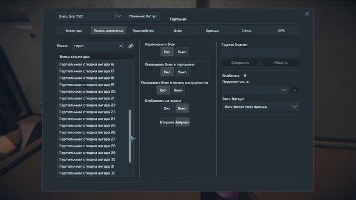Image resolution: width=356 pixels, height=200 pixels.
Task: Select Герметичная створка ангара 24
Action: click(x=92, y=119)
